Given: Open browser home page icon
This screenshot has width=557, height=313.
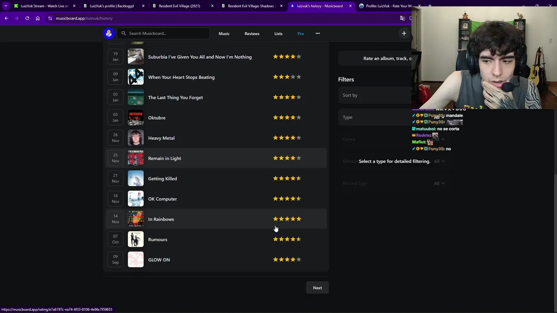Looking at the screenshot, I should point(37,18).
